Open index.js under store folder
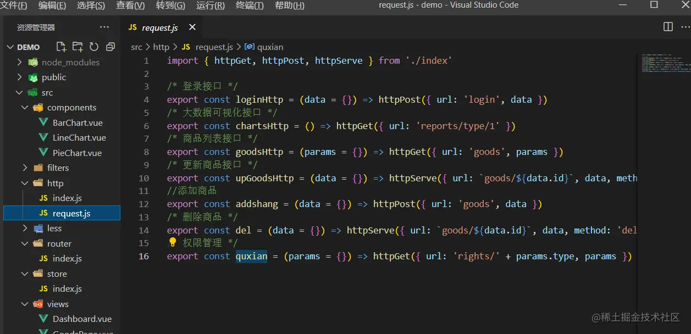 point(67,288)
